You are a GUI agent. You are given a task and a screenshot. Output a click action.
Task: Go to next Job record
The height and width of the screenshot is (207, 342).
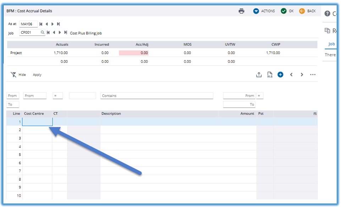click(x=60, y=33)
